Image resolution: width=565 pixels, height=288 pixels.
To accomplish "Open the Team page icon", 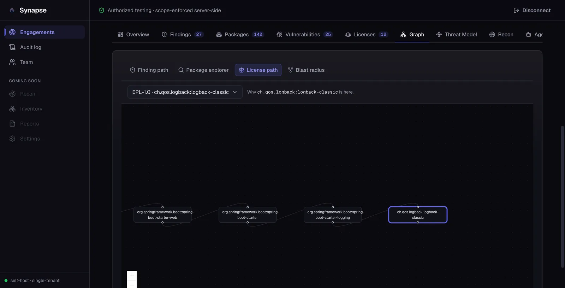I will point(12,62).
